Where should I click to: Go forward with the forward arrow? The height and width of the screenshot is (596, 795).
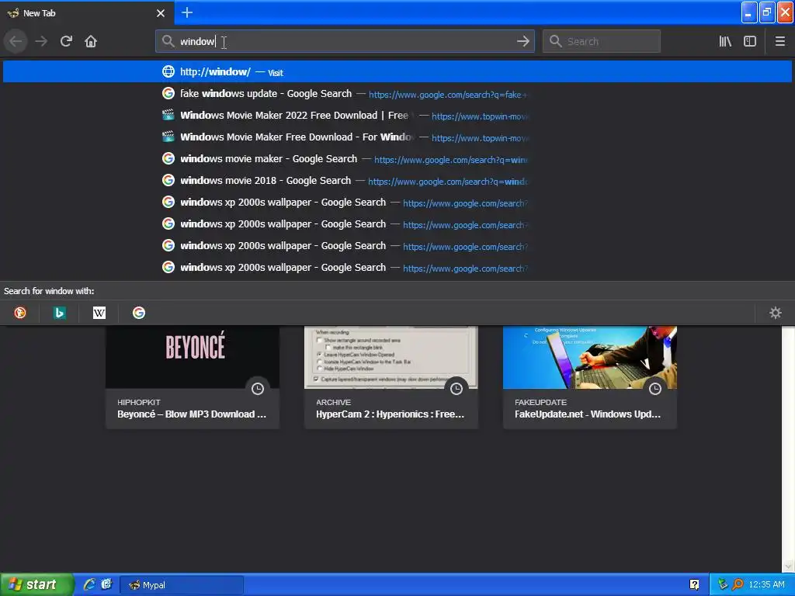click(x=41, y=41)
